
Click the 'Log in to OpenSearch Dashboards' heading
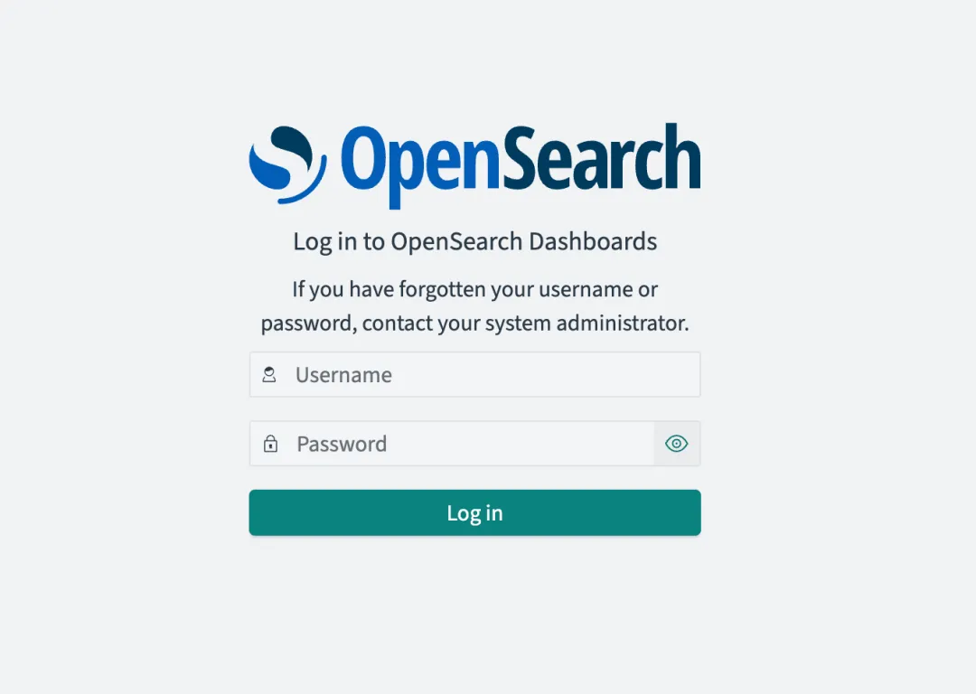click(475, 241)
